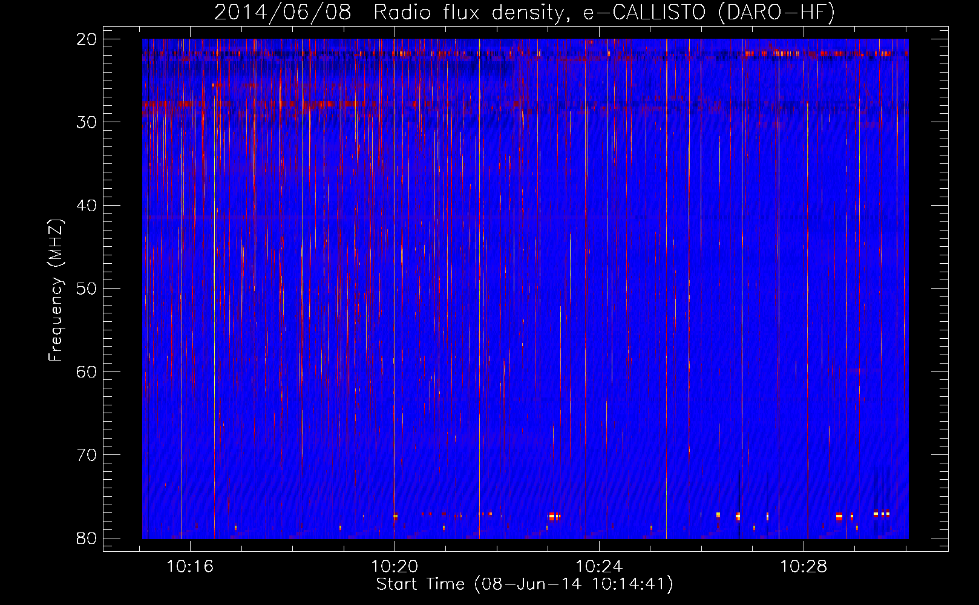Click the 10:24 time tick label

pos(599,567)
